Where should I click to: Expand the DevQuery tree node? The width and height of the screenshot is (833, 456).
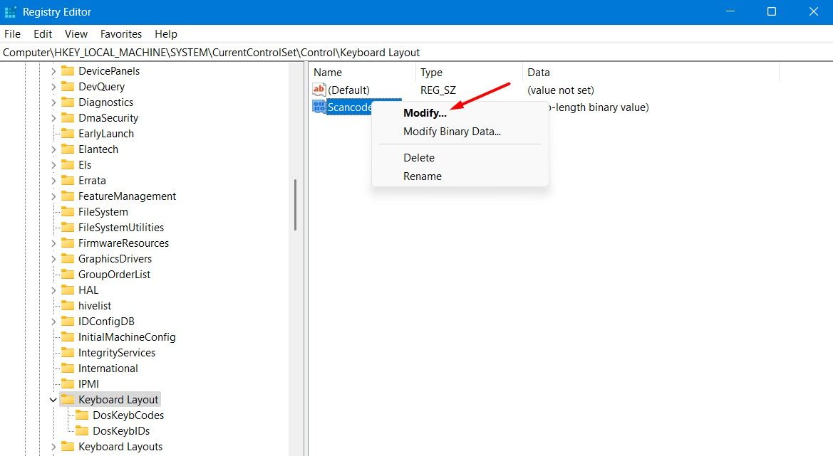tap(53, 86)
